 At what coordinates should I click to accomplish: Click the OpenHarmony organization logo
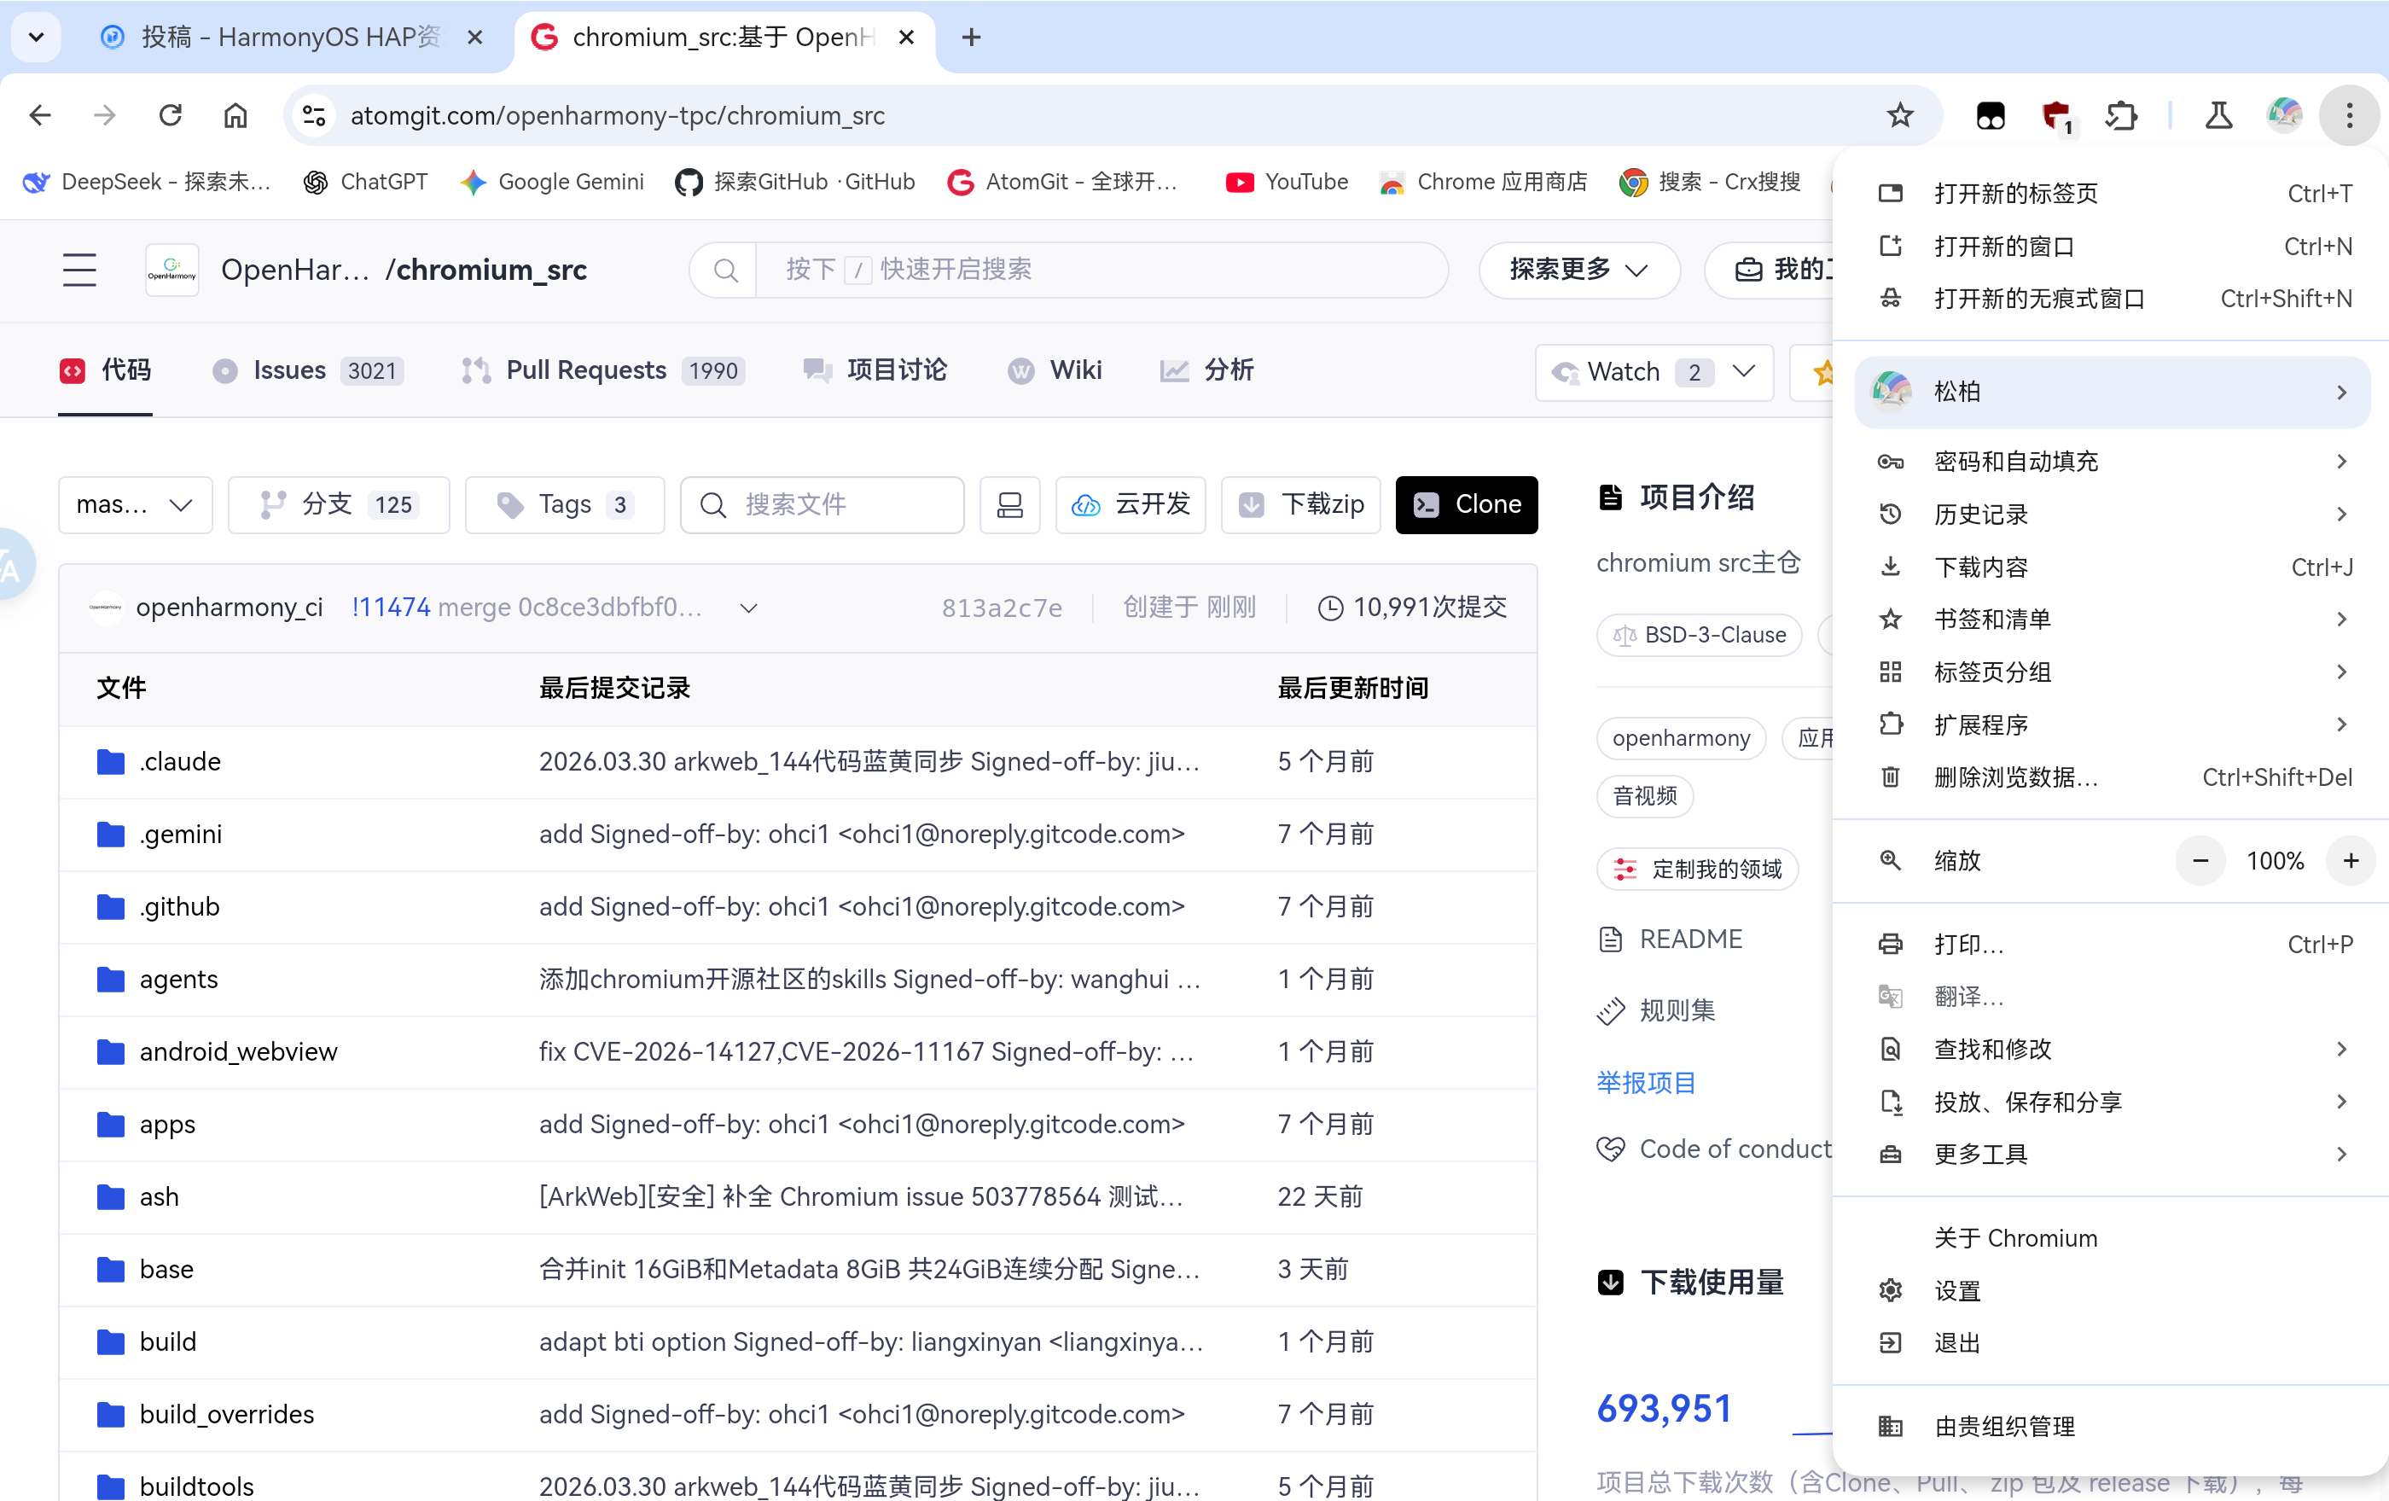[171, 270]
